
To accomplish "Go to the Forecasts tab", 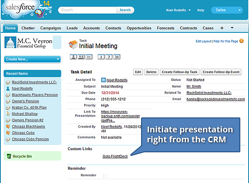I will (166, 28).
